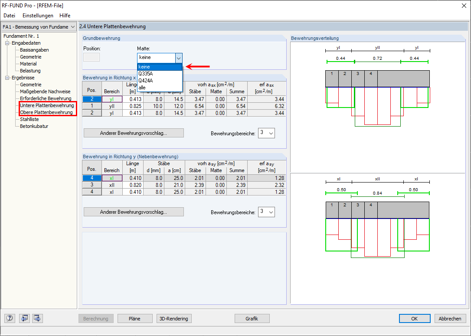471x336 pixels.
Task: Go to next table with right arrow icon
Action: pos(38,318)
